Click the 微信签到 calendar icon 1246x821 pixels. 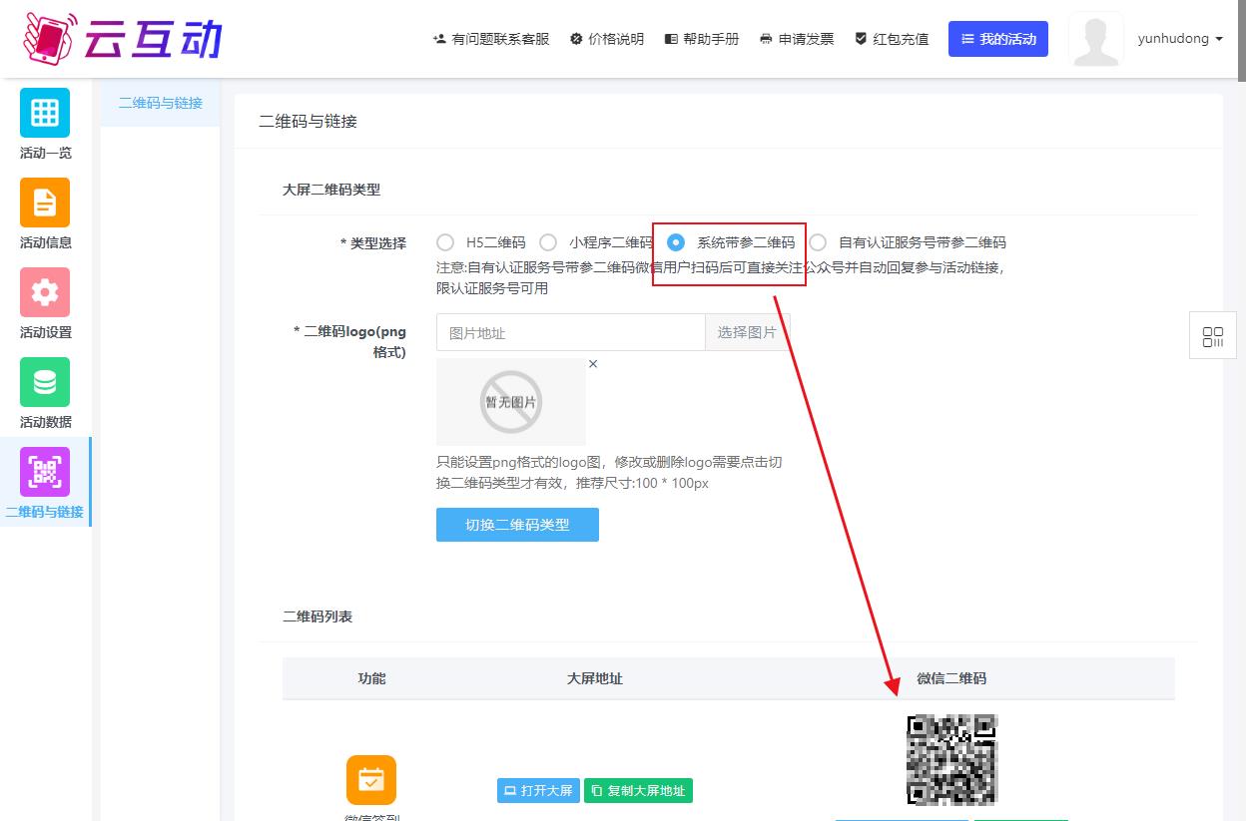(x=371, y=780)
